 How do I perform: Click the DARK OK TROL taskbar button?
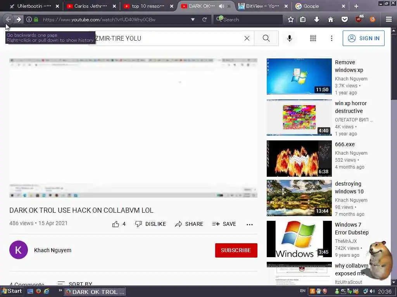[95, 292]
